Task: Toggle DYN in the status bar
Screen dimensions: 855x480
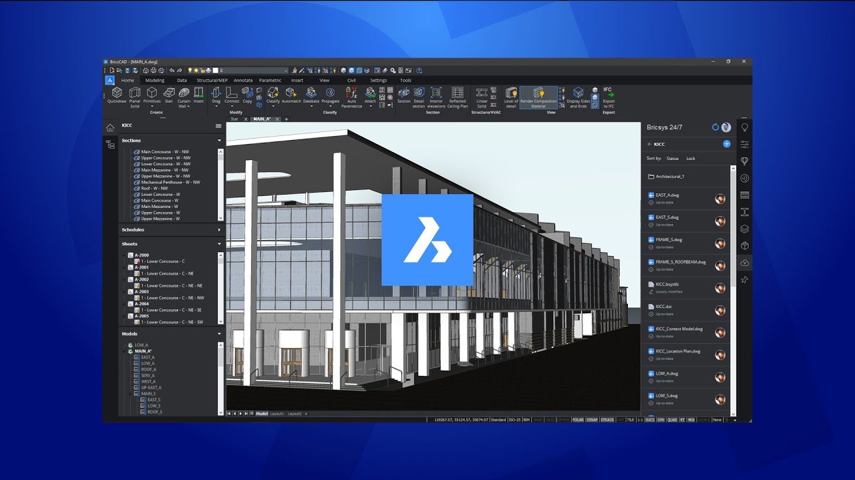Action: pos(661,420)
